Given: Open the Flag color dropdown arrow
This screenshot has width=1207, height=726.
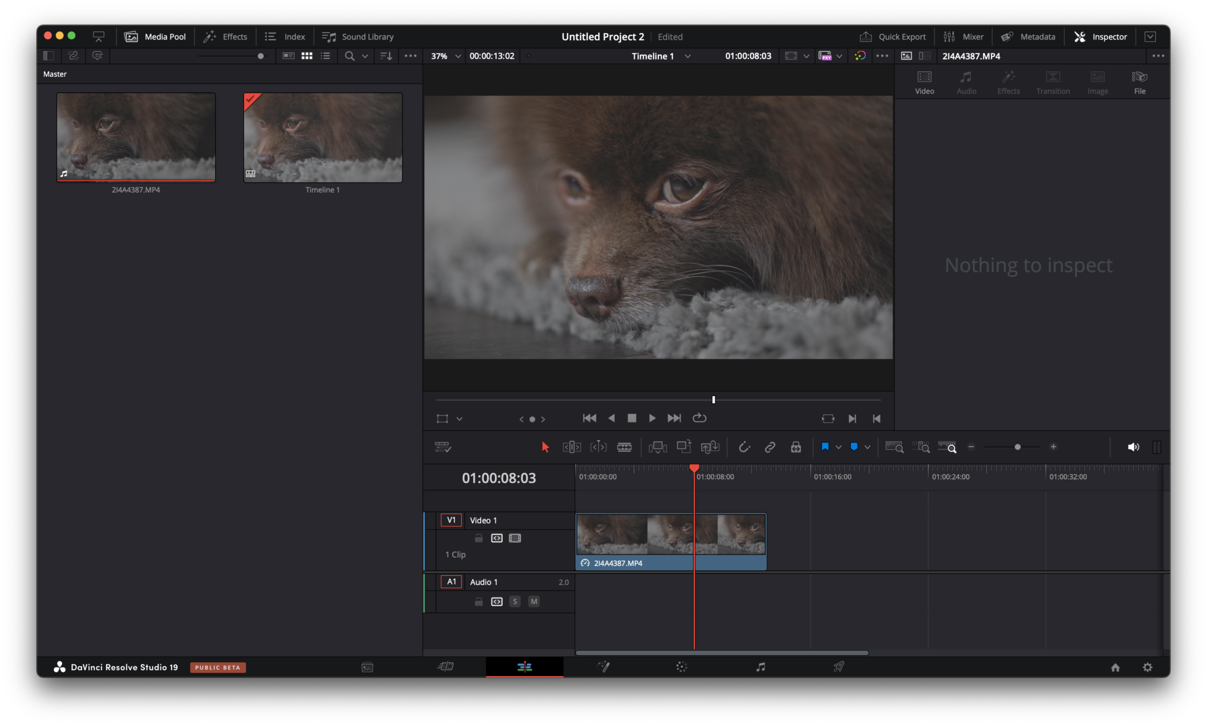Looking at the screenshot, I should [839, 447].
